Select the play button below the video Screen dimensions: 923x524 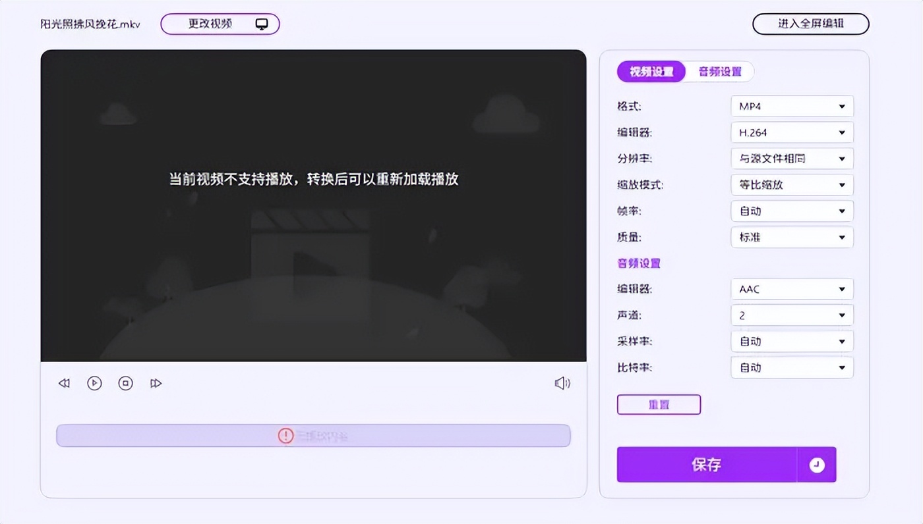[94, 382]
